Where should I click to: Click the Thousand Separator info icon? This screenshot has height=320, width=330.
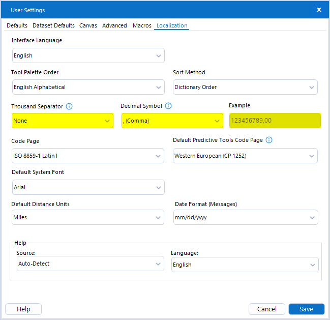coord(69,106)
